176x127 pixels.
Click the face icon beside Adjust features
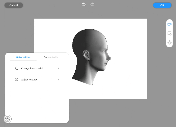(17, 80)
